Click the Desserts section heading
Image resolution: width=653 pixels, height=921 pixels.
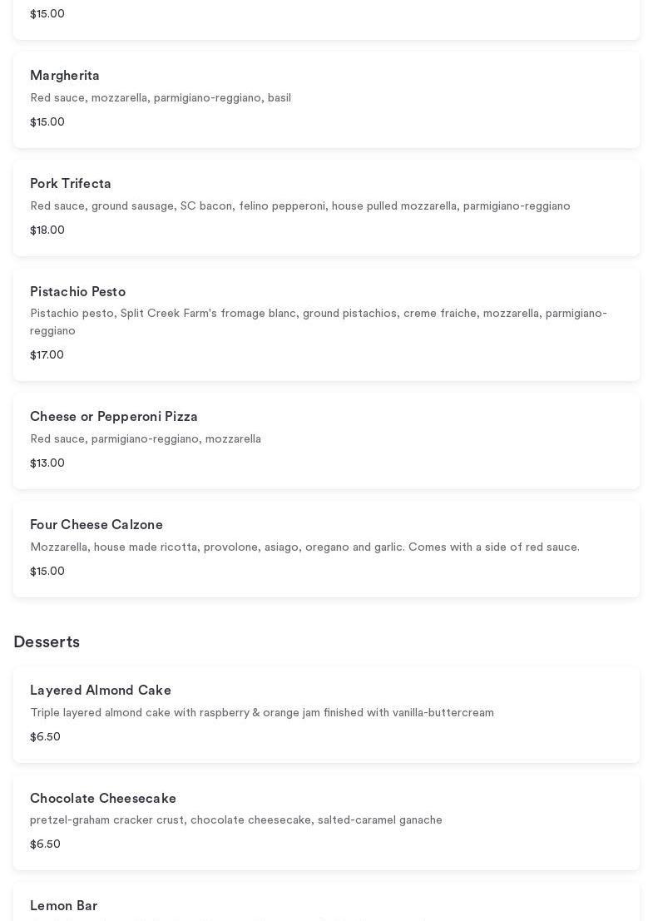click(x=47, y=642)
